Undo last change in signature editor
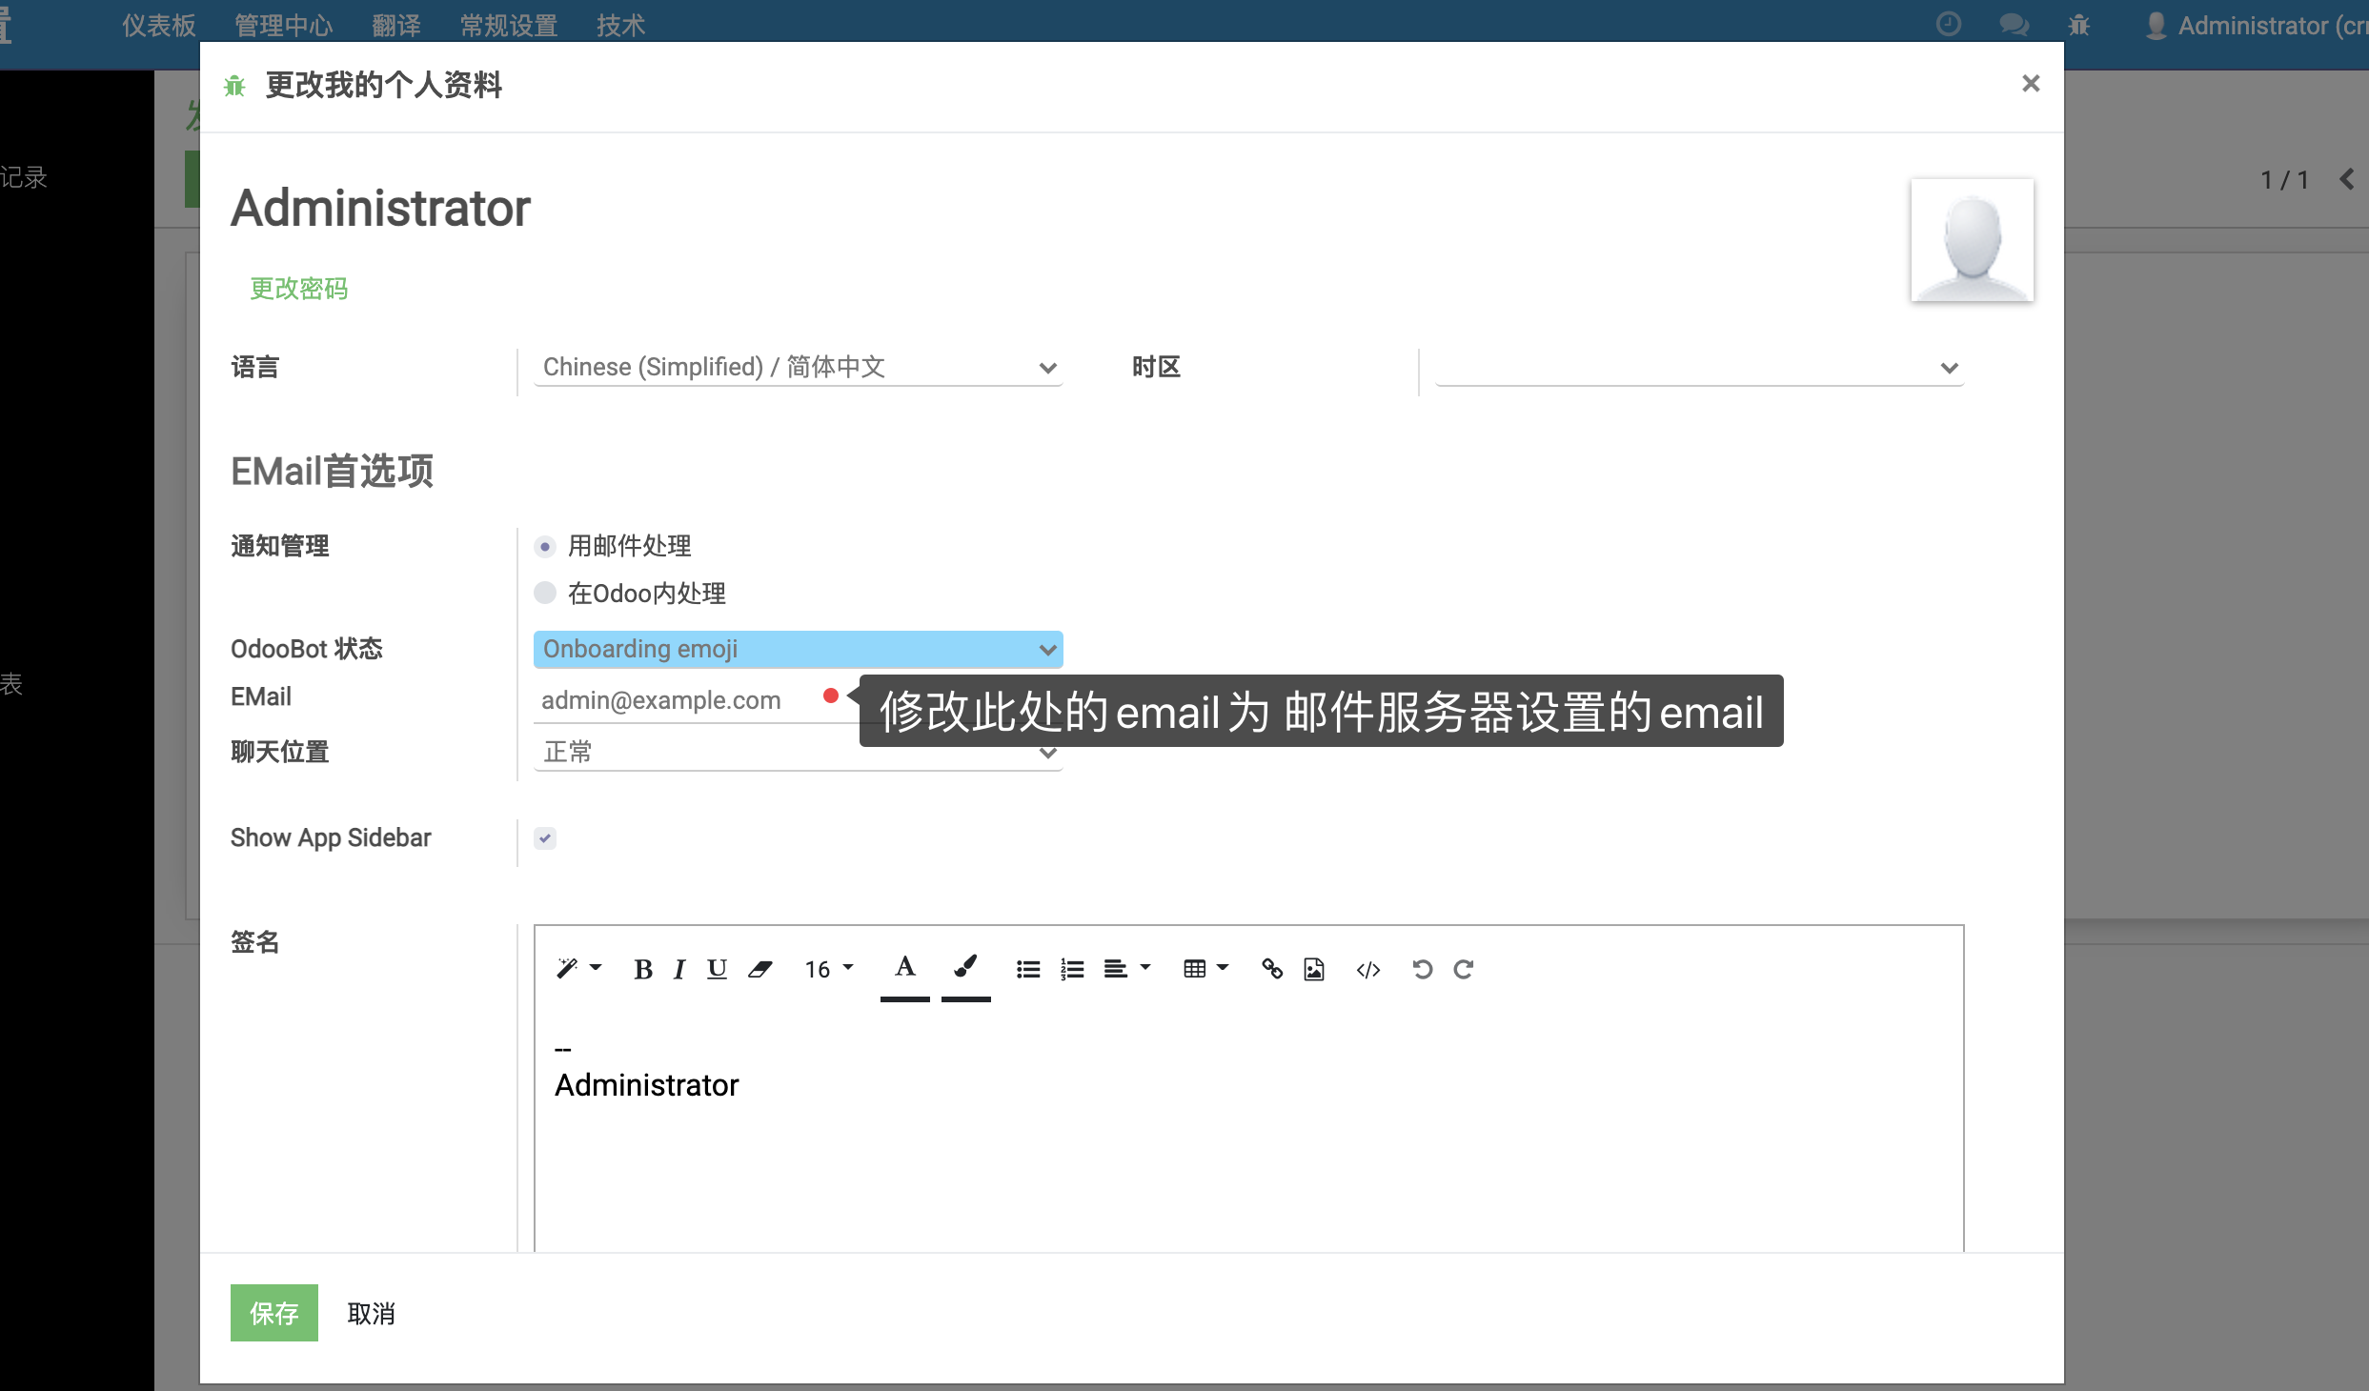Viewport: 2369px width, 1391px height. (1423, 969)
